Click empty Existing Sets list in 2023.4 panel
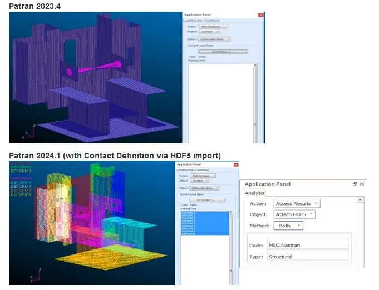 coord(221,103)
